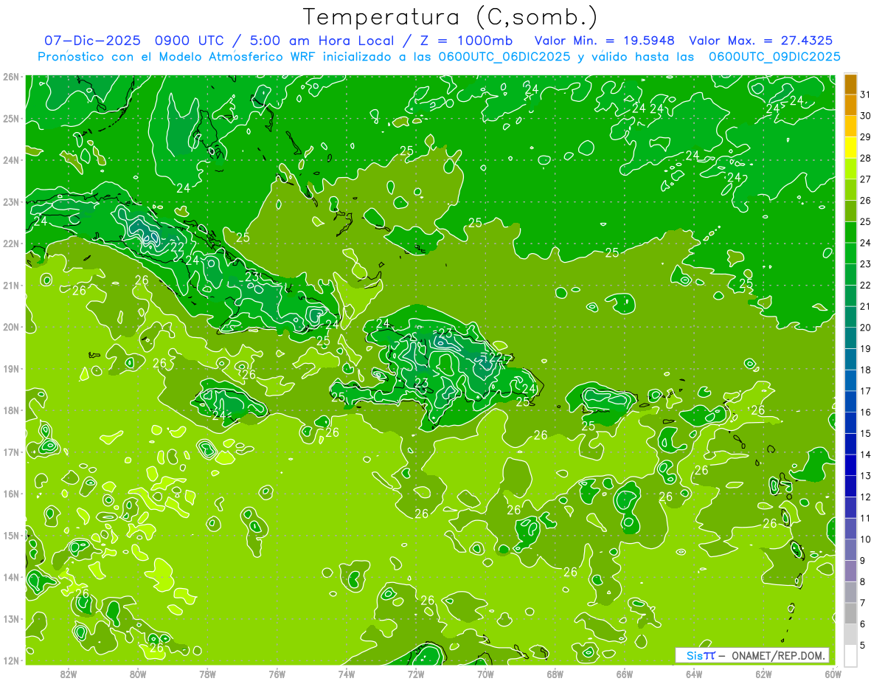Viewport: 885px width, 684px height.
Task: Pick the orange legend swatch between 30 and 31
Action: (x=851, y=106)
